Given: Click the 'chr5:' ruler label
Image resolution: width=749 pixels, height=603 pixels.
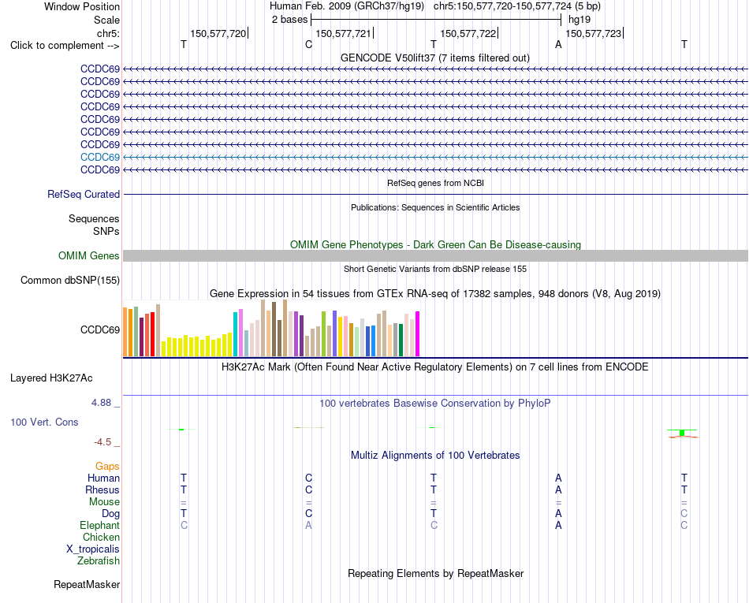Looking at the screenshot, I should tap(109, 33).
